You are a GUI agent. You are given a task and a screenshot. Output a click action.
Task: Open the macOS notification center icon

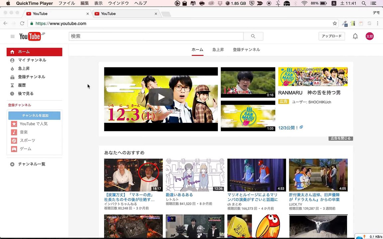[x=373, y=3]
